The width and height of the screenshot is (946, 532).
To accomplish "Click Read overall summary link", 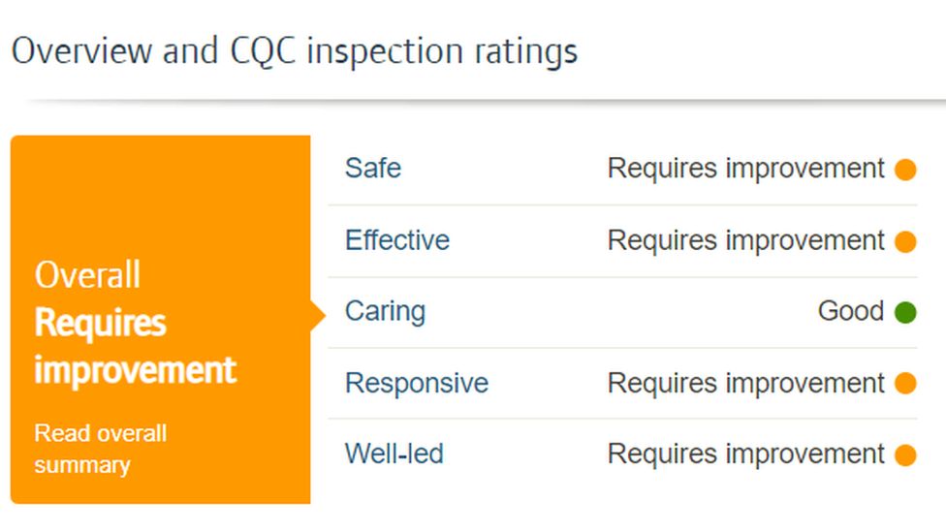I will tap(100, 449).
